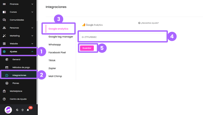
Task: Collapse the Ajustes section chevron
Action: point(32,52)
